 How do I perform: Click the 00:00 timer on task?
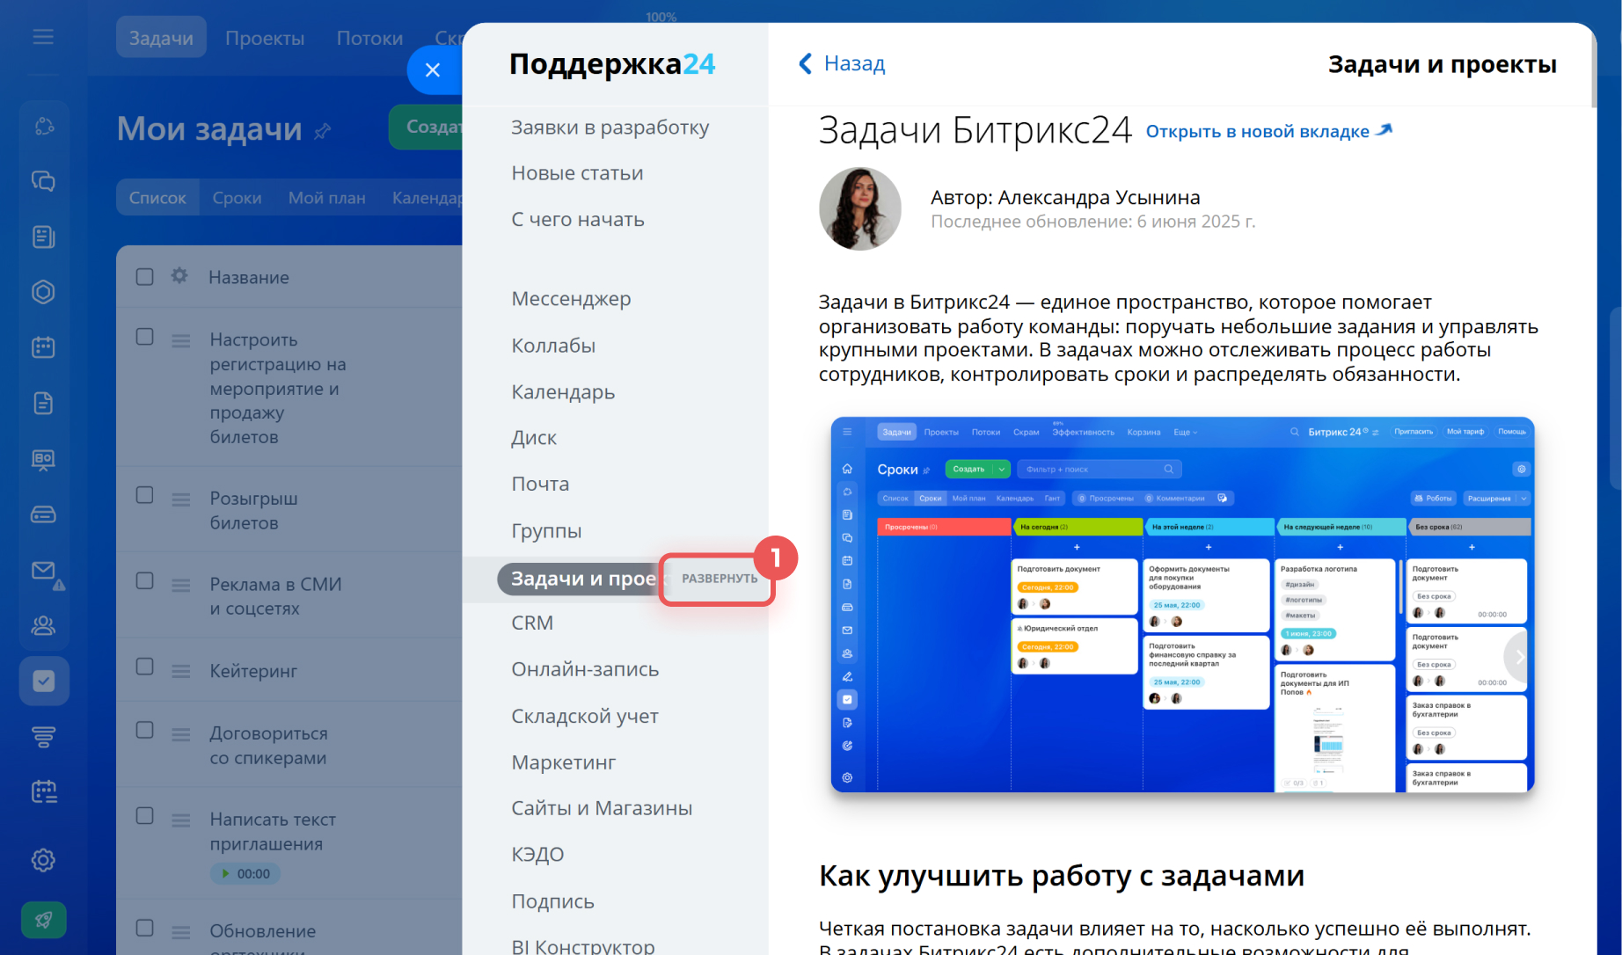[245, 874]
